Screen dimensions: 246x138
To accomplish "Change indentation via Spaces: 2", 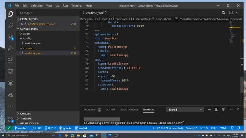I will click(191, 128).
